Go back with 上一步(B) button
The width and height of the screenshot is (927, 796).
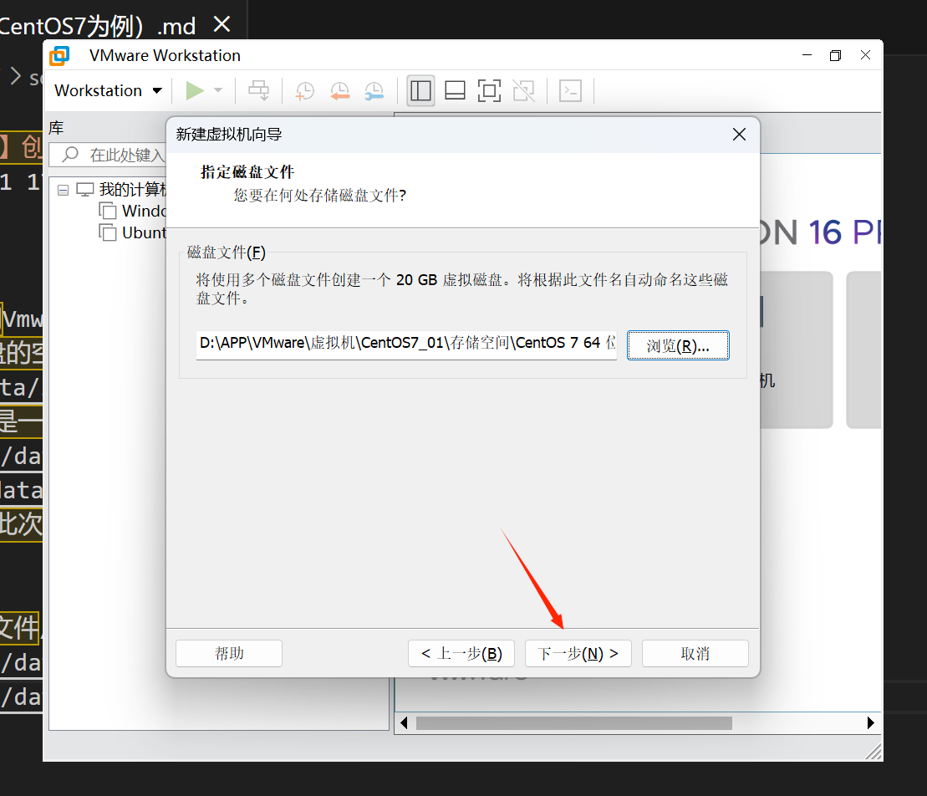point(461,654)
